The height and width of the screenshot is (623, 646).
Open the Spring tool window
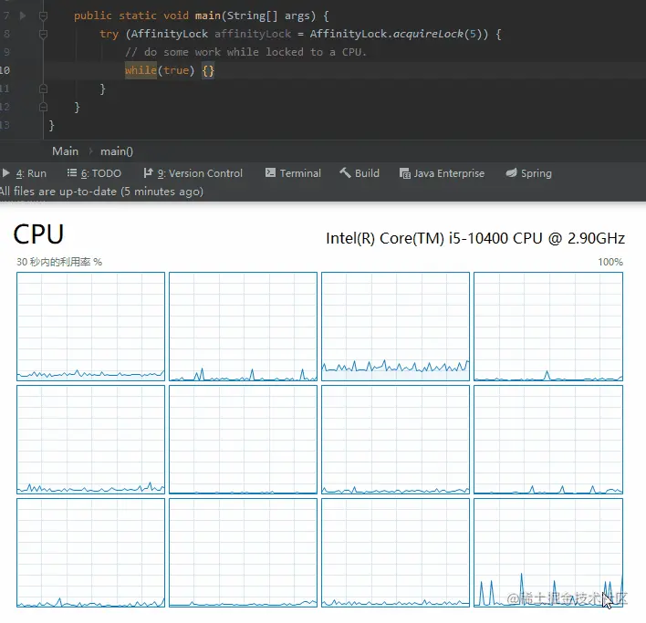coord(528,173)
